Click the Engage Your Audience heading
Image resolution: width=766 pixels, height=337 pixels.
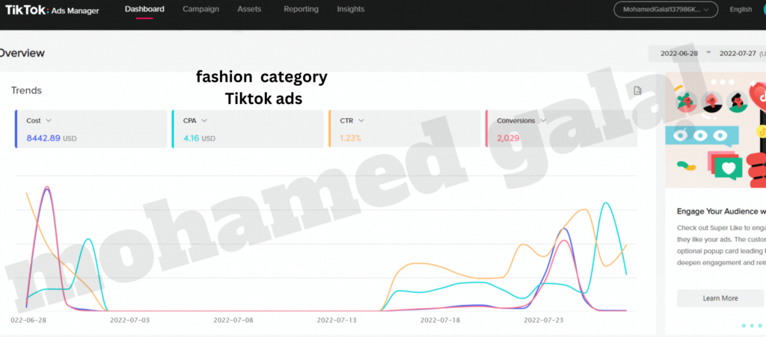[x=720, y=211]
